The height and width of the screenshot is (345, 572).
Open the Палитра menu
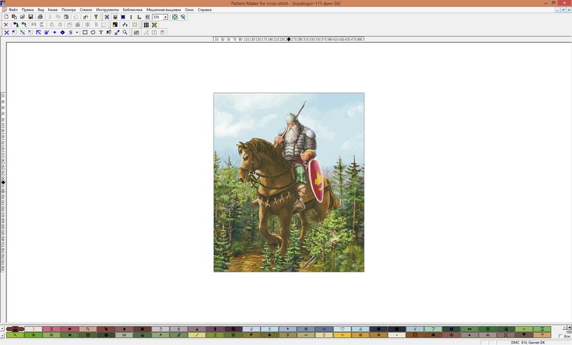68,10
